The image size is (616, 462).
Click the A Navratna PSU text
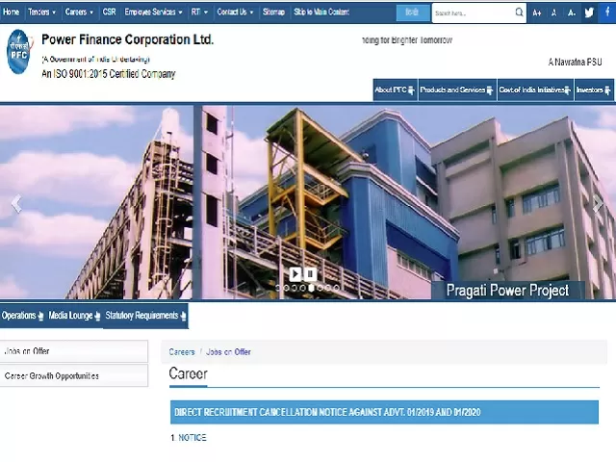(575, 62)
